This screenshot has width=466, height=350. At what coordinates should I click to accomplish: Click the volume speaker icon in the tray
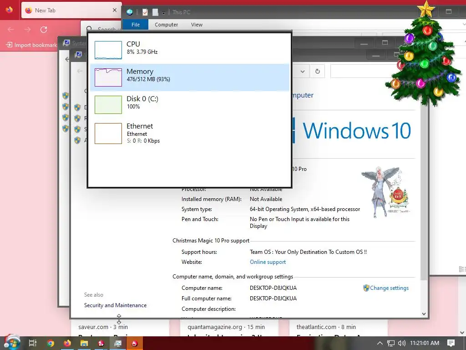(401, 343)
